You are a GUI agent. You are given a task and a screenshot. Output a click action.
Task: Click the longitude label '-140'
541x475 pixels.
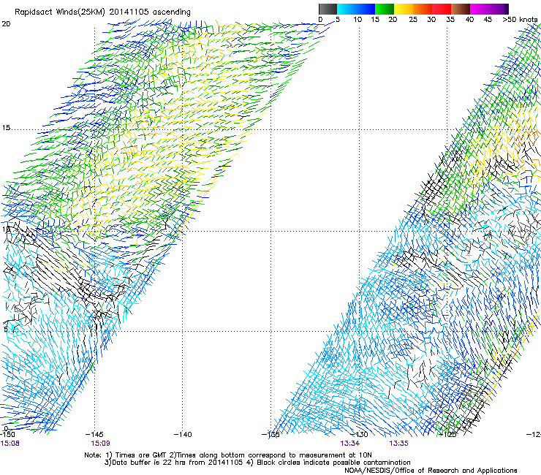(x=183, y=435)
